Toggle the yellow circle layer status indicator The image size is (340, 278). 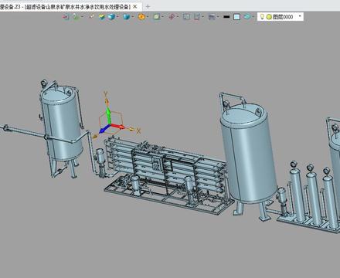coord(269,17)
